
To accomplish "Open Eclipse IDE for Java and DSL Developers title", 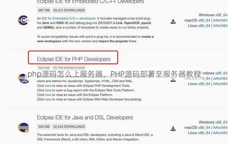I will coord(85,117).
